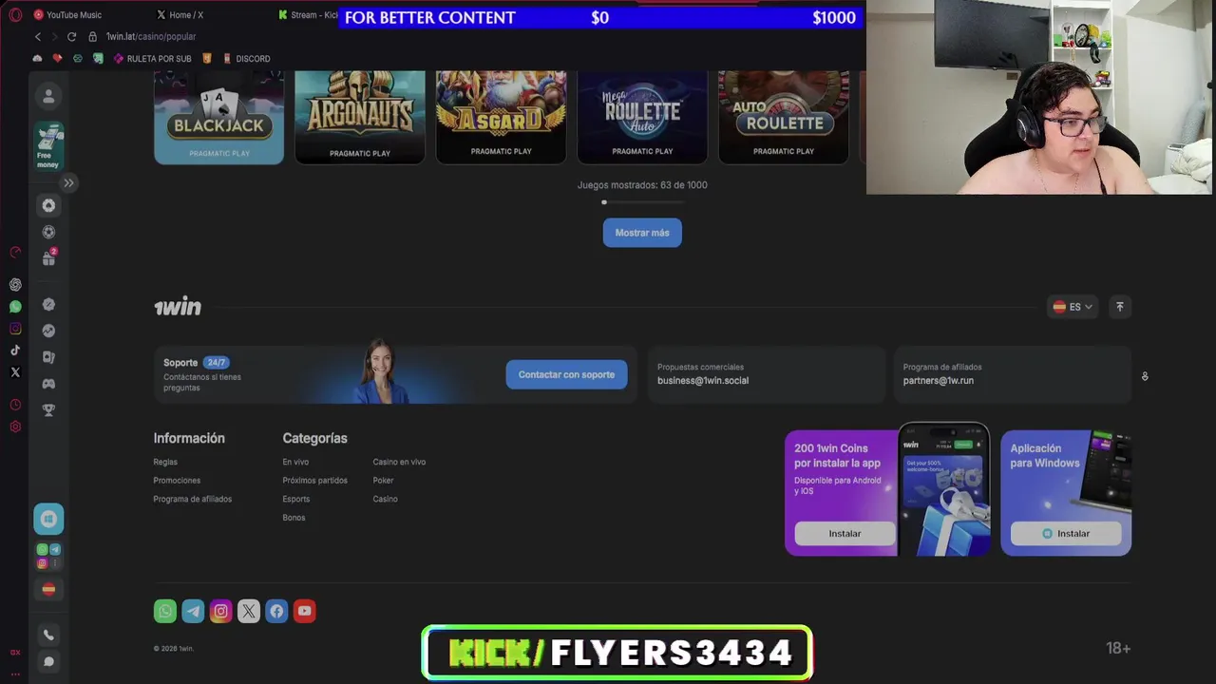The height and width of the screenshot is (684, 1216).
Task: Open the gift box bonuses icon with badge
Action: pos(48,257)
